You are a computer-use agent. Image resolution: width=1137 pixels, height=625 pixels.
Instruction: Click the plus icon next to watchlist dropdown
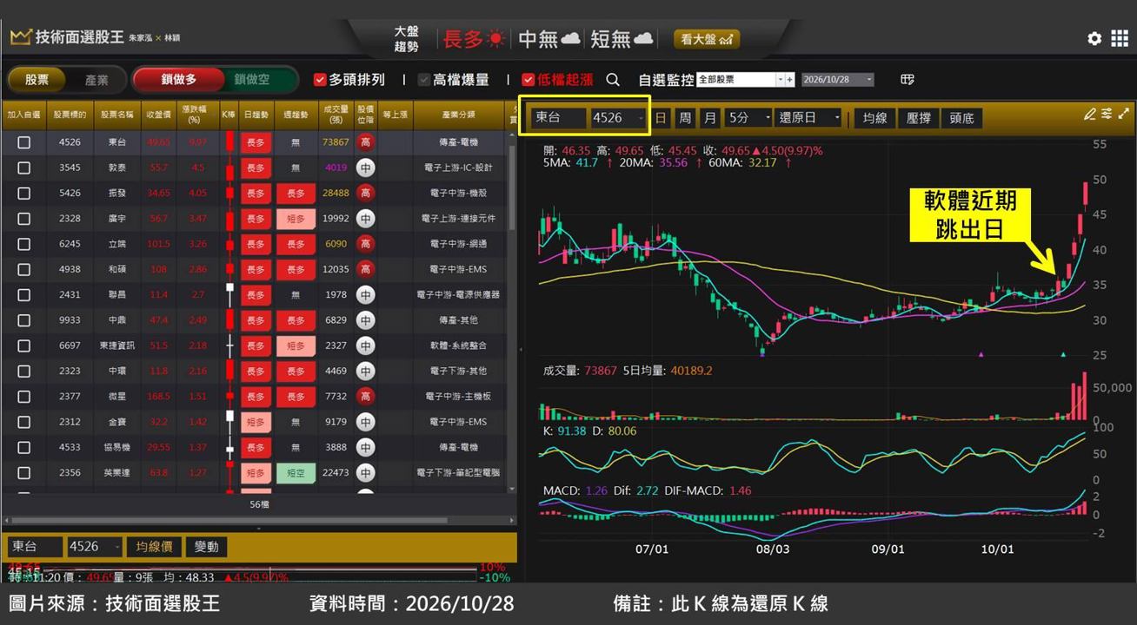click(x=789, y=79)
